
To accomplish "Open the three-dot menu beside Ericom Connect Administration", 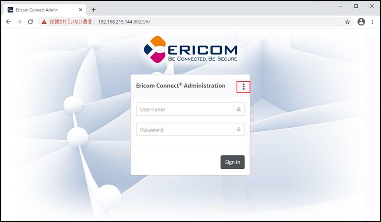I will [x=243, y=87].
